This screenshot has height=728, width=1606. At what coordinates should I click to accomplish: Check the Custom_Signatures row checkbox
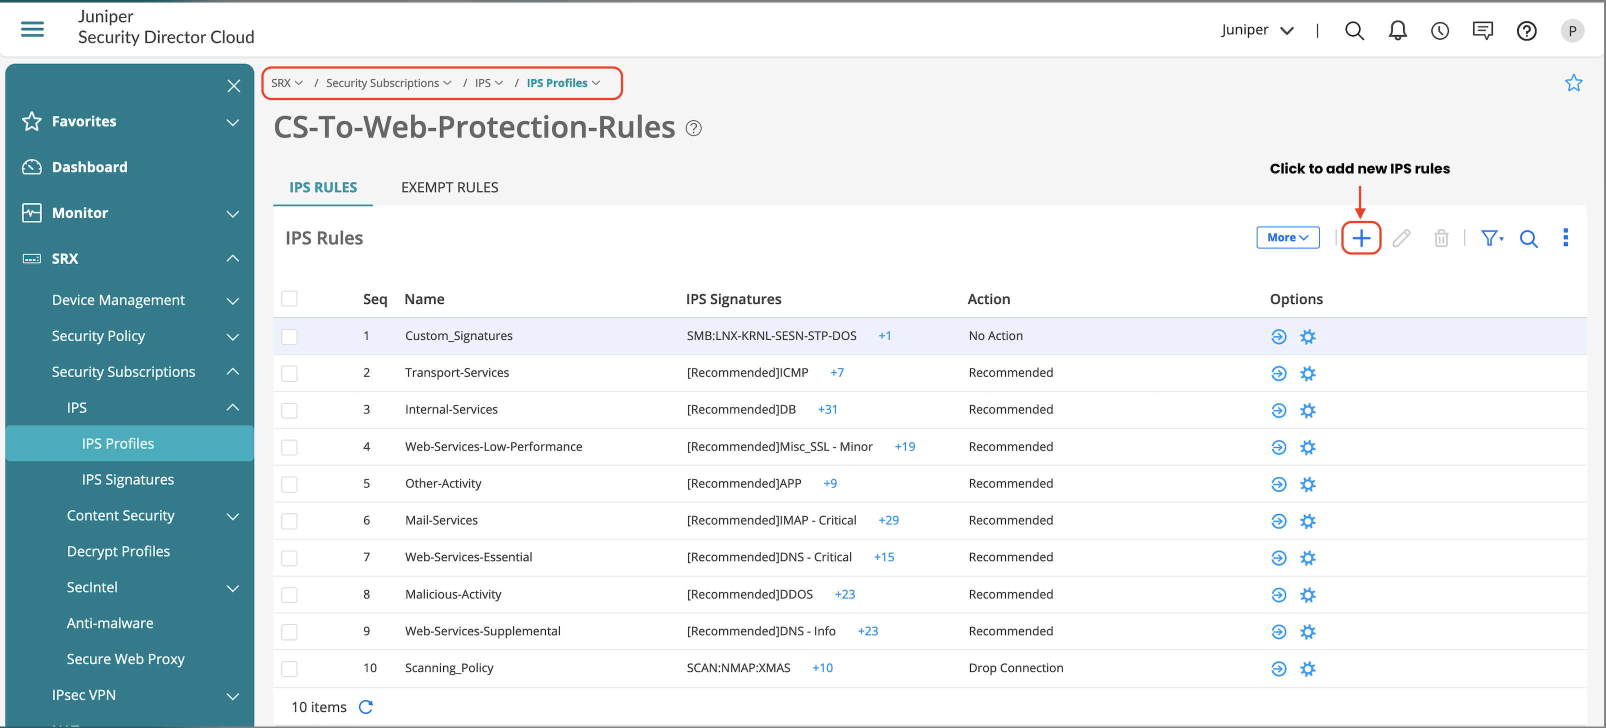(x=289, y=336)
